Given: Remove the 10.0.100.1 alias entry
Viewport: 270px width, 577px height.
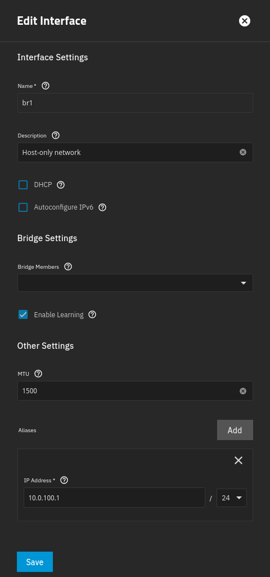Looking at the screenshot, I should coord(238,460).
